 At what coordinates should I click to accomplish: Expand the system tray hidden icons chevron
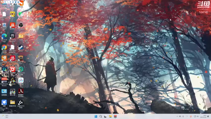click(177, 116)
